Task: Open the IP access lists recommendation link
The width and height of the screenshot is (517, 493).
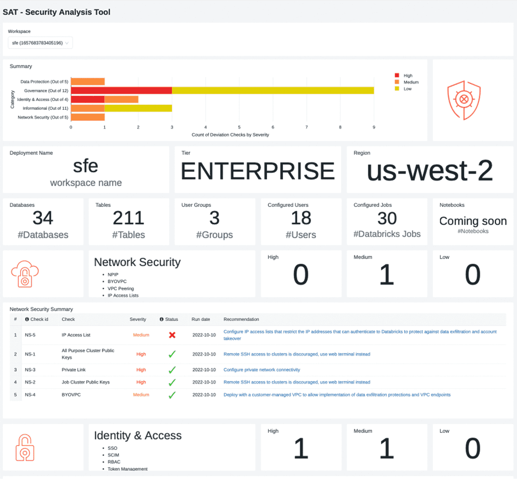Action: (360, 332)
